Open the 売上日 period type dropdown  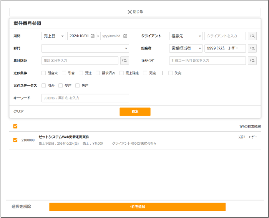point(53,36)
